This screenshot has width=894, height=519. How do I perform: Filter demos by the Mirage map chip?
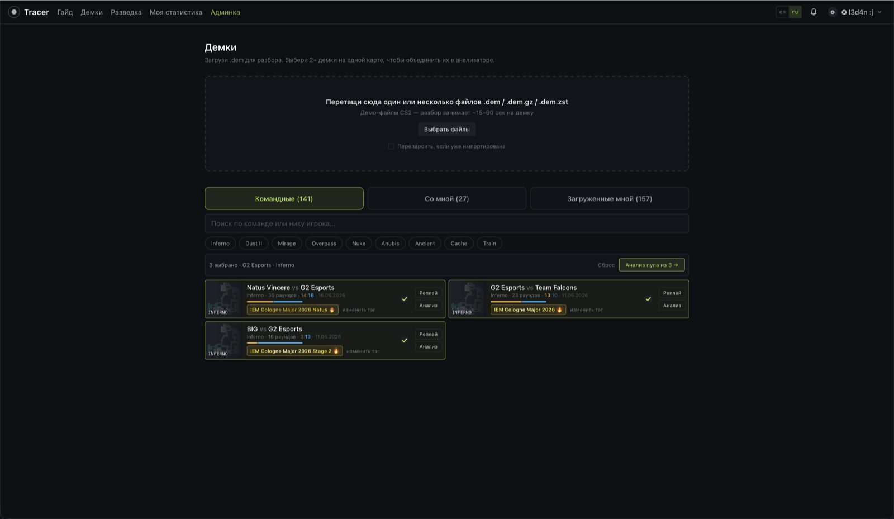click(x=287, y=244)
